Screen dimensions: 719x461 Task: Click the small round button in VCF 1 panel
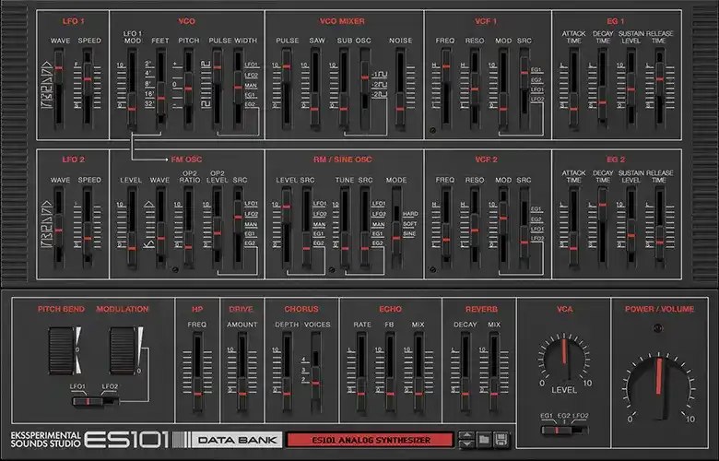coord(432,131)
